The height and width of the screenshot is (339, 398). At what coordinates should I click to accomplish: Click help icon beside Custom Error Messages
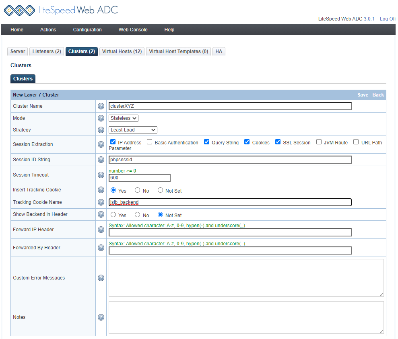coord(101,278)
